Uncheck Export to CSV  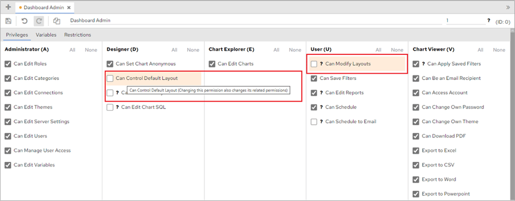point(416,165)
